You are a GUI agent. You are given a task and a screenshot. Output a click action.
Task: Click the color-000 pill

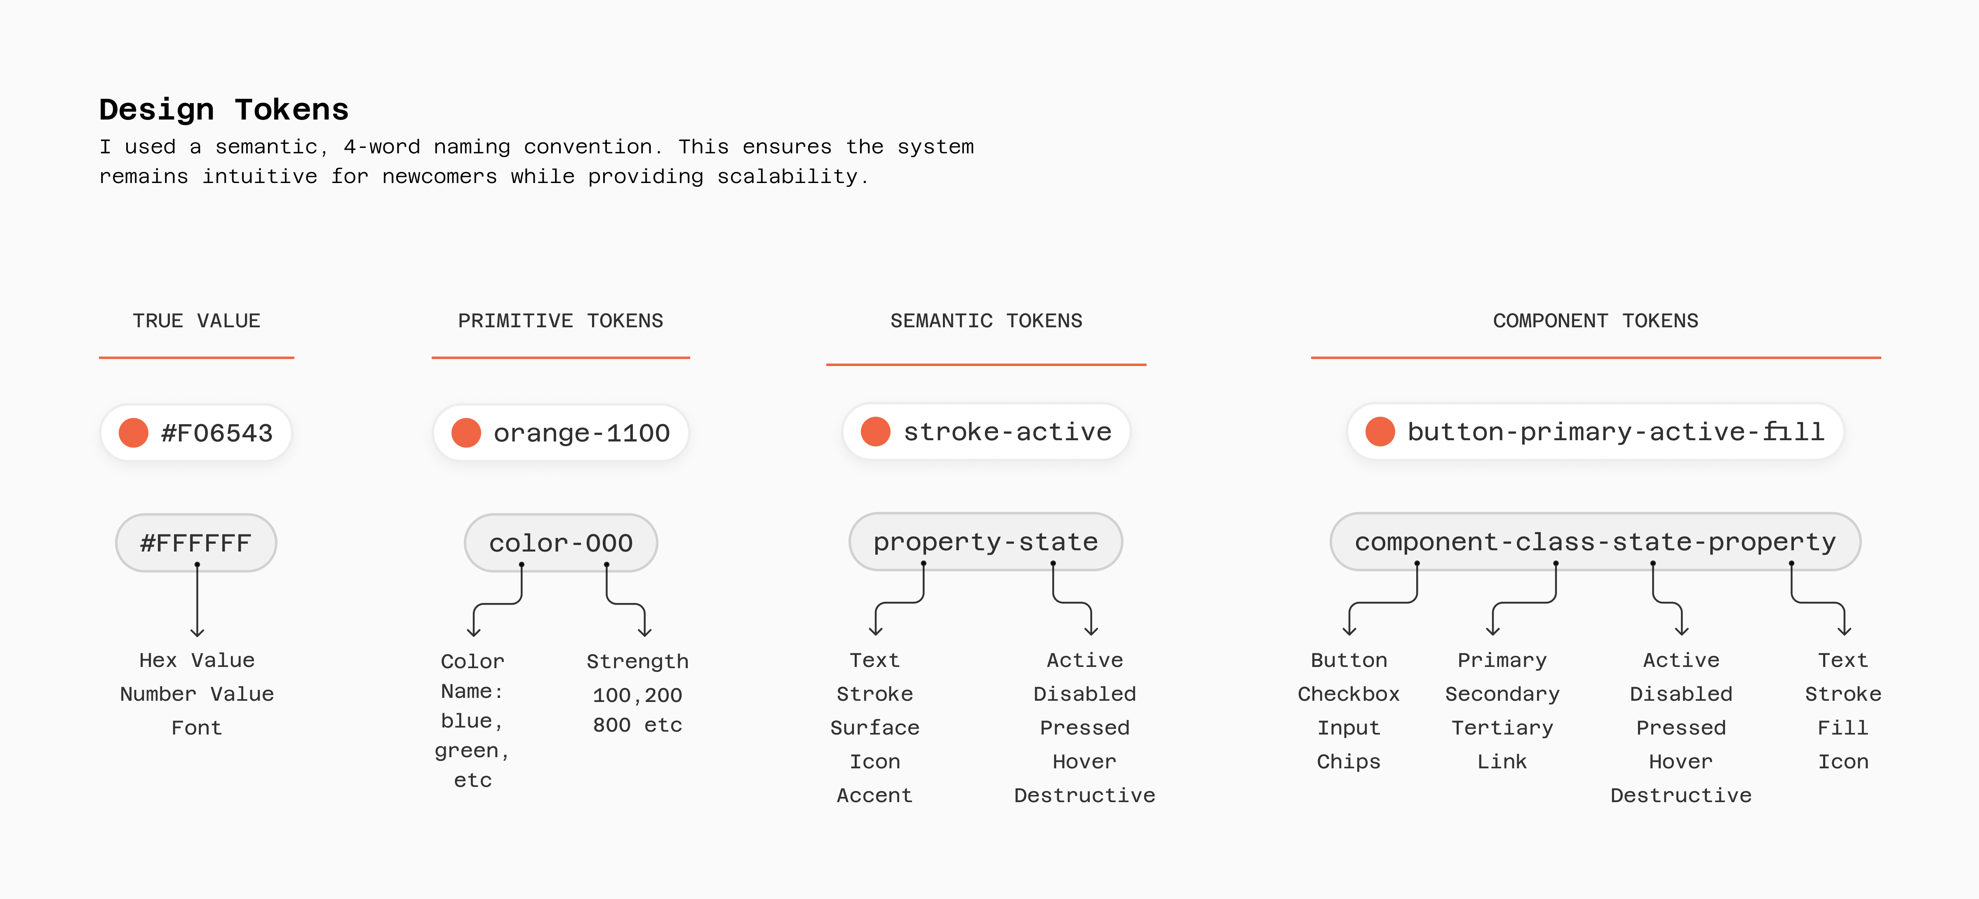(561, 542)
